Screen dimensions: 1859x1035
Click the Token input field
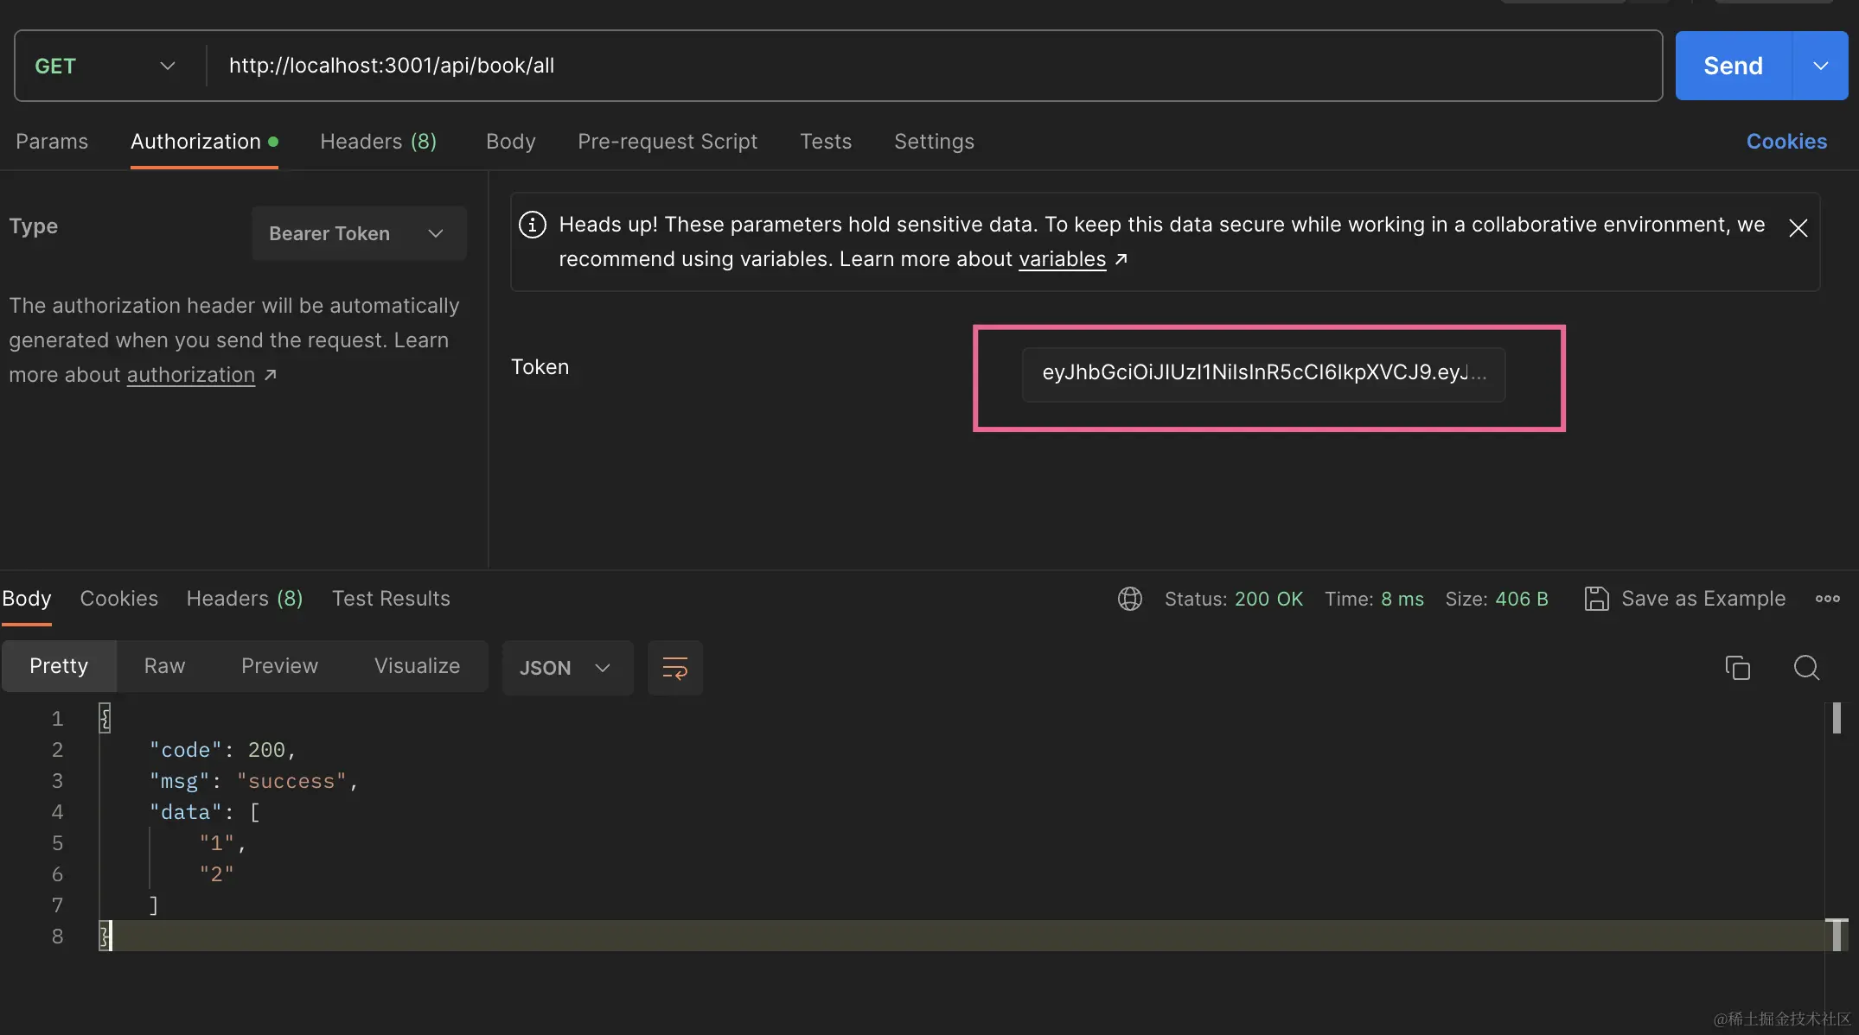[1262, 373]
